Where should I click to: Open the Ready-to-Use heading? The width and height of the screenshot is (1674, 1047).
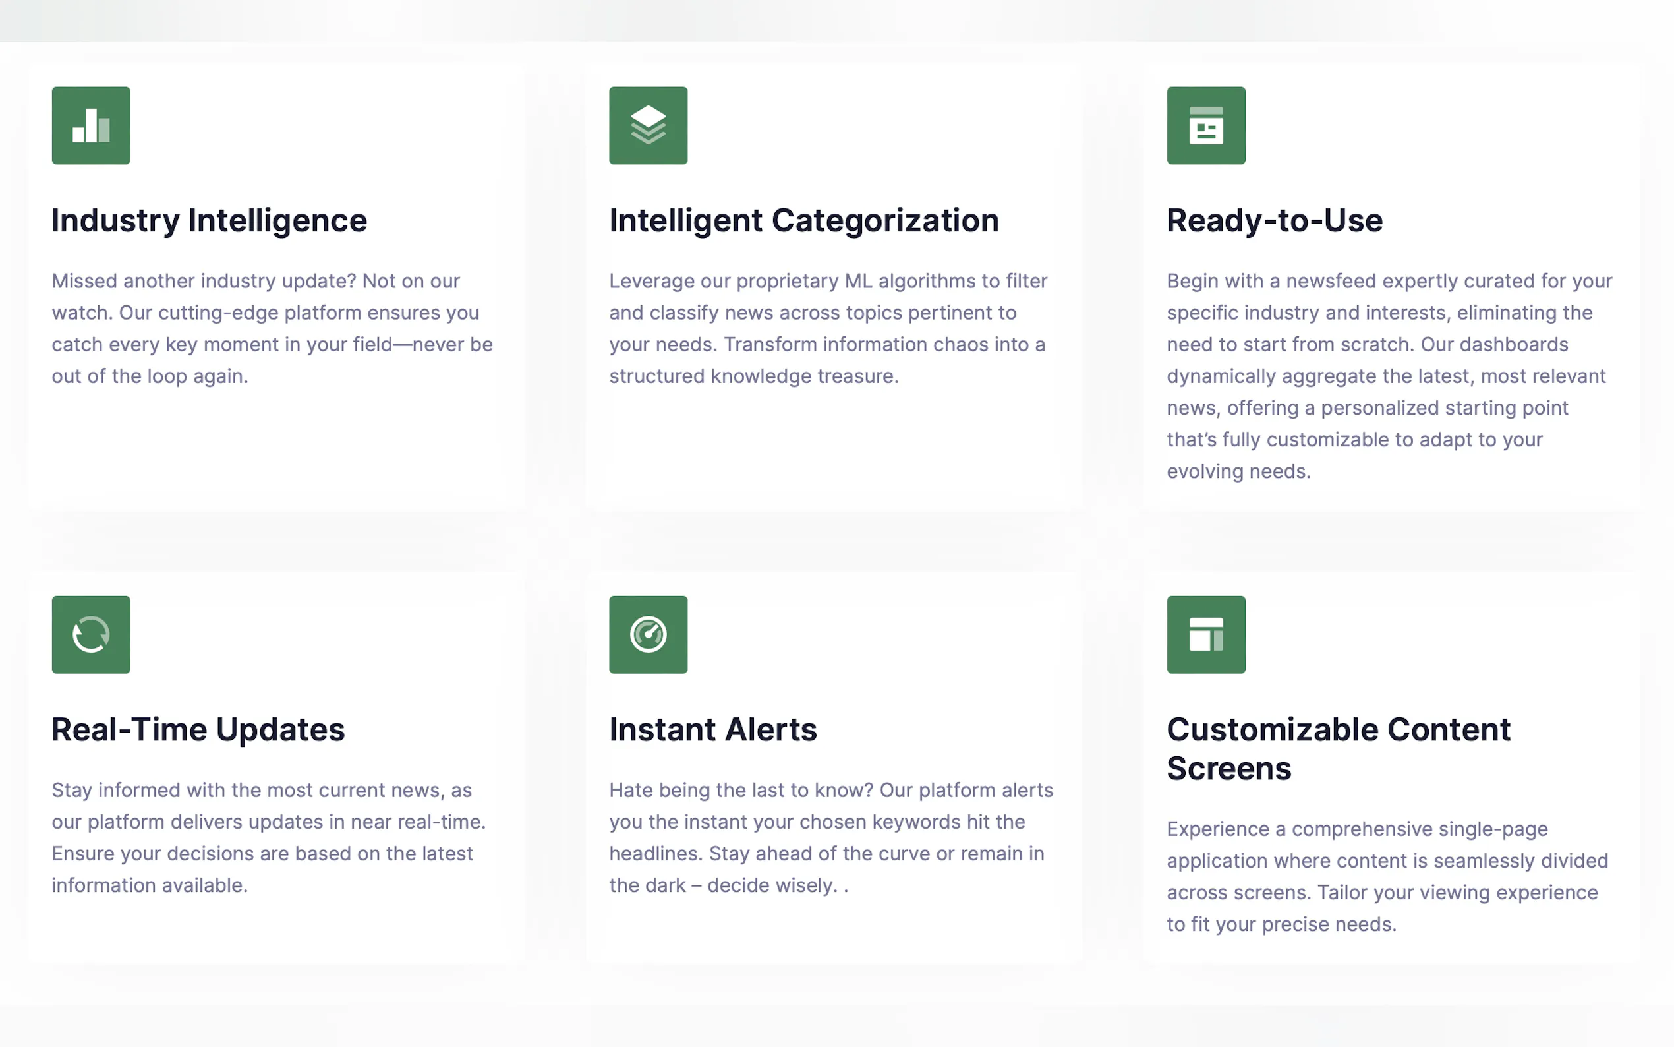tap(1274, 220)
